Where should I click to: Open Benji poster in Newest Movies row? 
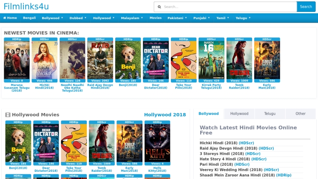(x=128, y=60)
